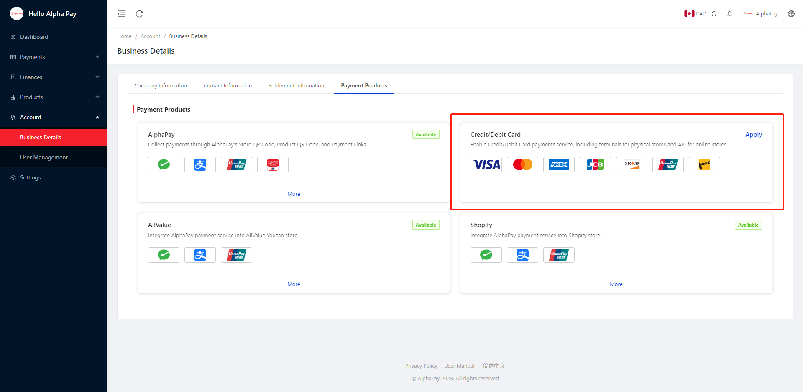
Task: Click the Credit/Debit Card title text
Action: click(x=496, y=135)
